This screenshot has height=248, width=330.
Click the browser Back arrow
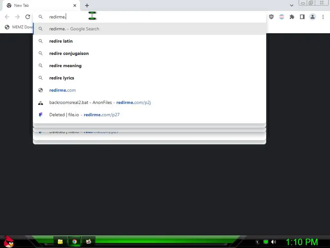(7, 17)
